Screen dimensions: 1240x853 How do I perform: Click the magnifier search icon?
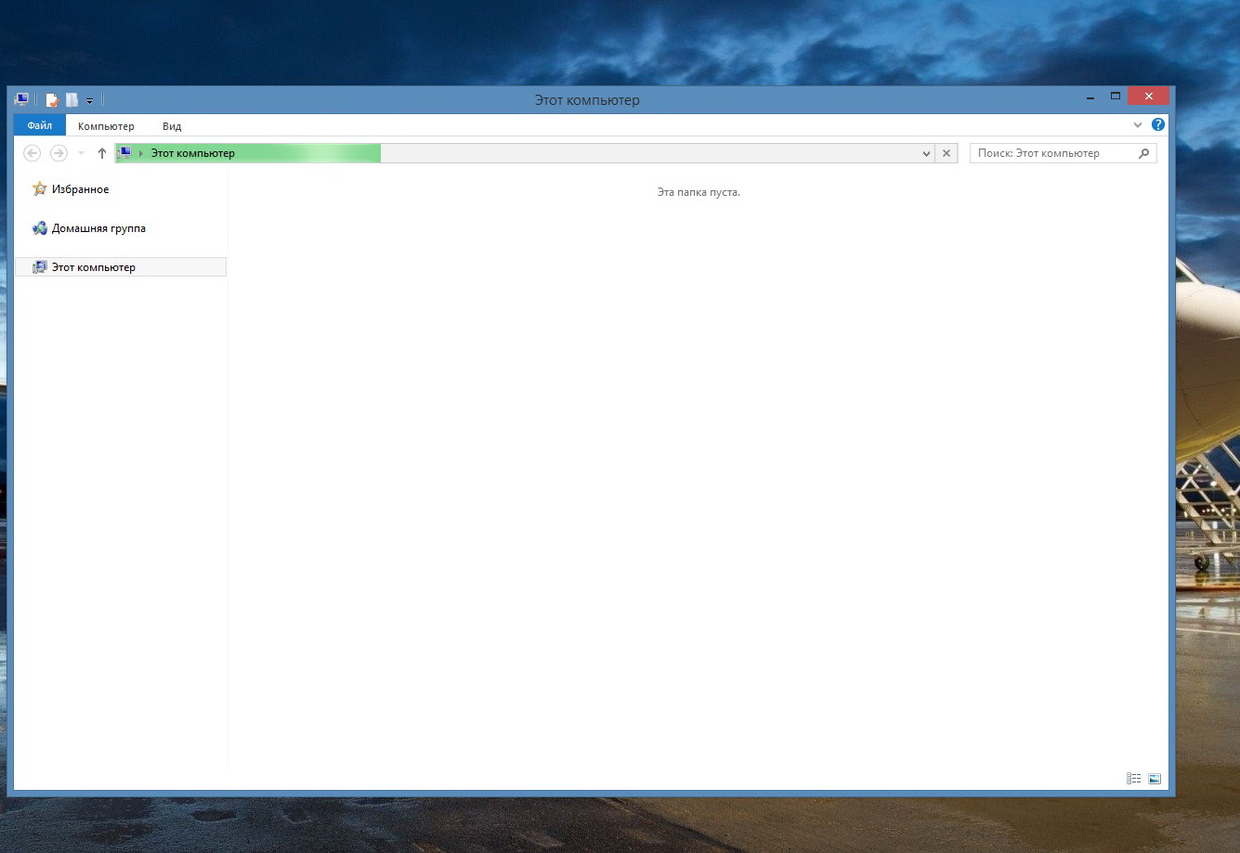(x=1144, y=153)
